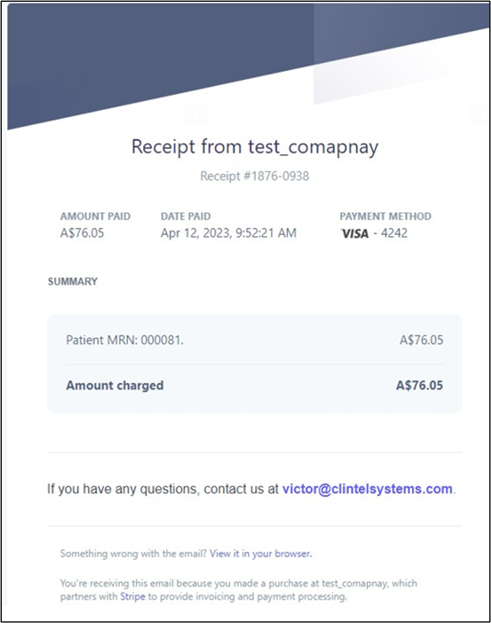491x623 pixels.
Task: Select the 'Receipt from test_comapnay' heading
Action: click(x=255, y=147)
